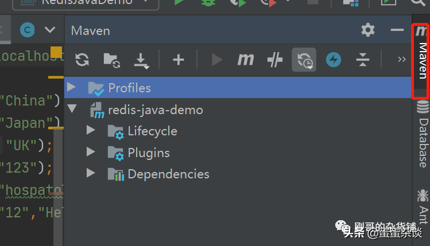
Task: Run RedisJavaDemo with green play icon
Action: (179, 2)
